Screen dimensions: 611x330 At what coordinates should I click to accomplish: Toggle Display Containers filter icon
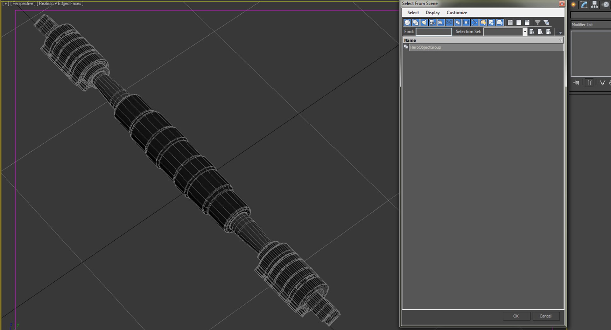[483, 23]
